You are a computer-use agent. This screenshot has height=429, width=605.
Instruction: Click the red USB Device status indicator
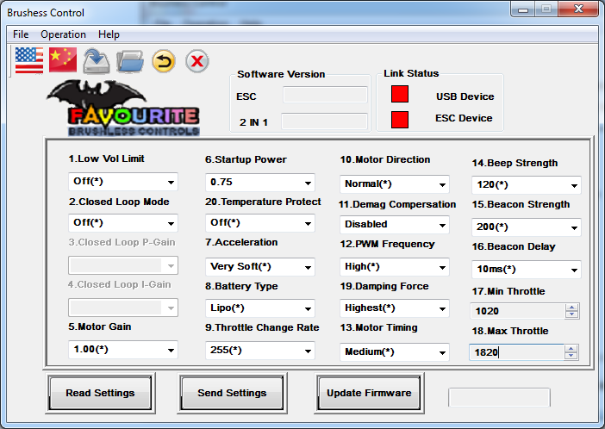tap(399, 96)
